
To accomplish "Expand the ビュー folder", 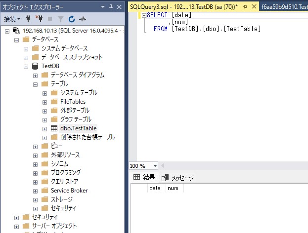I will pyautogui.click(x=36, y=147).
